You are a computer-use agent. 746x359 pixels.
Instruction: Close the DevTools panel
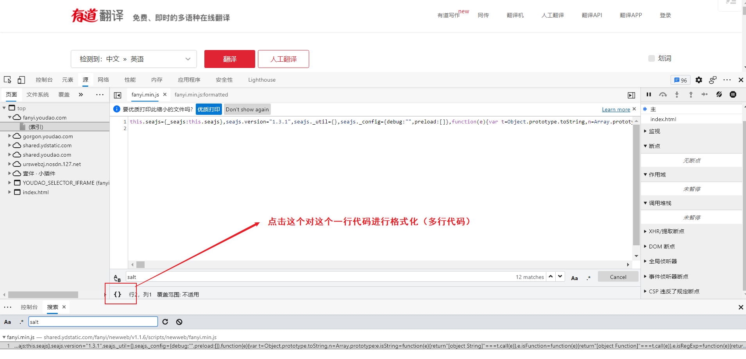pos(741,80)
